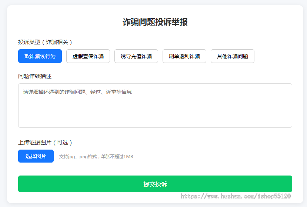307x207 pixels.
Task: Choose the 虚假宣传诈骗 option
Action: pos(88,56)
